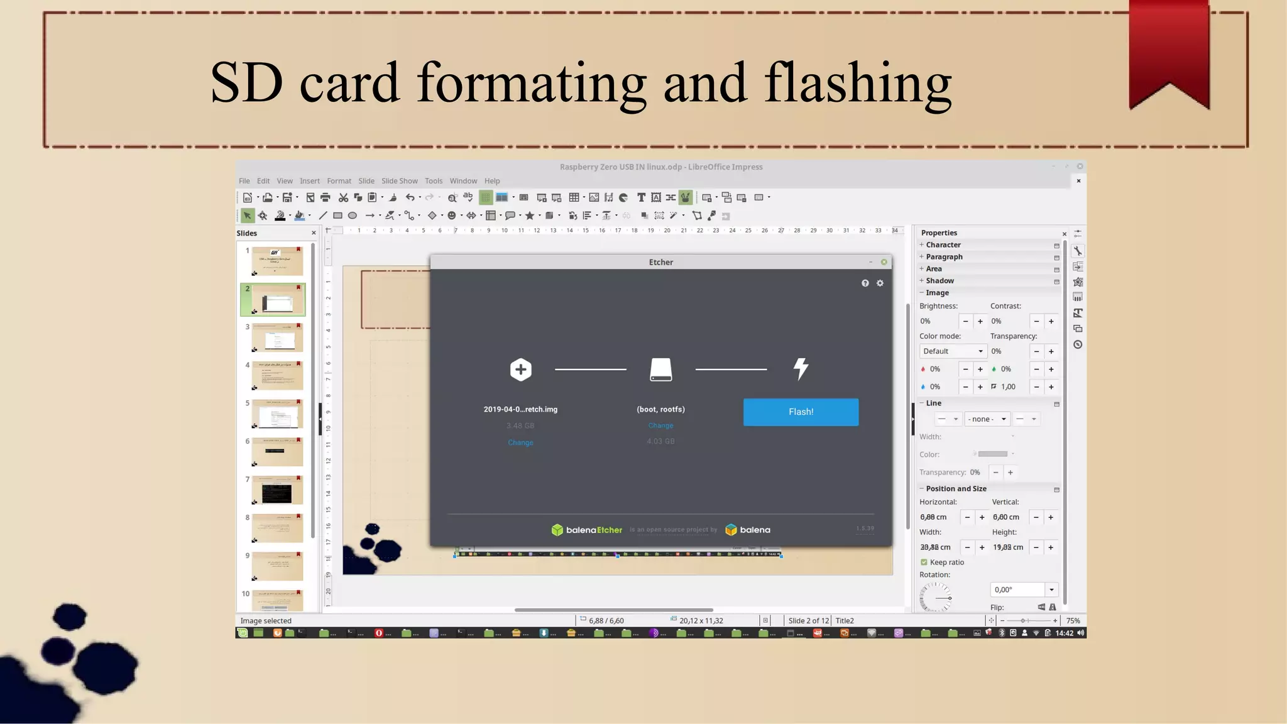Open the Color mode Default dropdown

(x=953, y=351)
